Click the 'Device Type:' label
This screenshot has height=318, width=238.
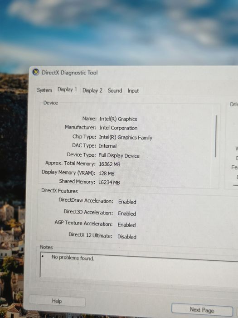pyautogui.click(x=81, y=155)
